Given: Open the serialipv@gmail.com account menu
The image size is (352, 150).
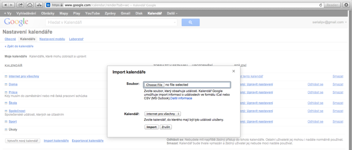Looking at the screenshot, I should tap(329, 22).
